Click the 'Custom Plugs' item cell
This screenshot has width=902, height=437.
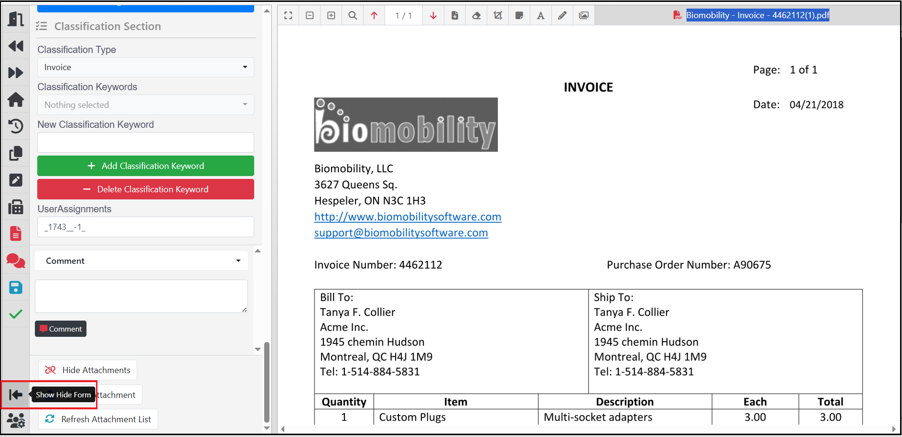tap(456, 417)
